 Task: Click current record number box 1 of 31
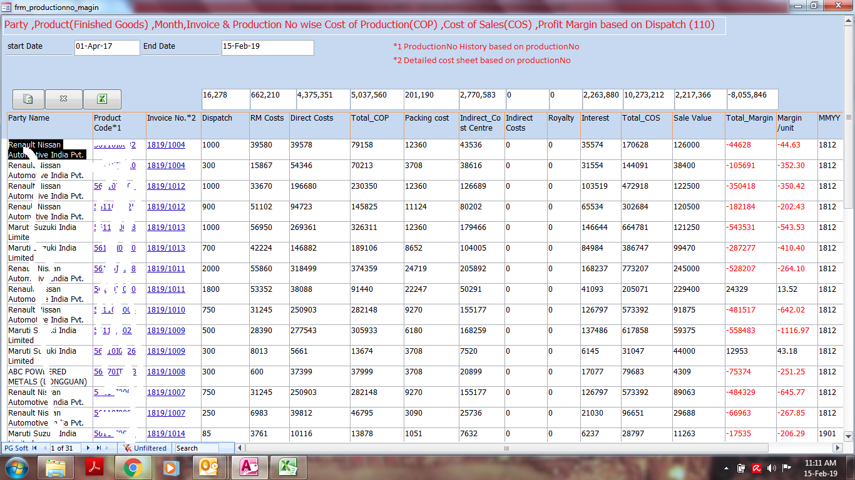point(66,448)
